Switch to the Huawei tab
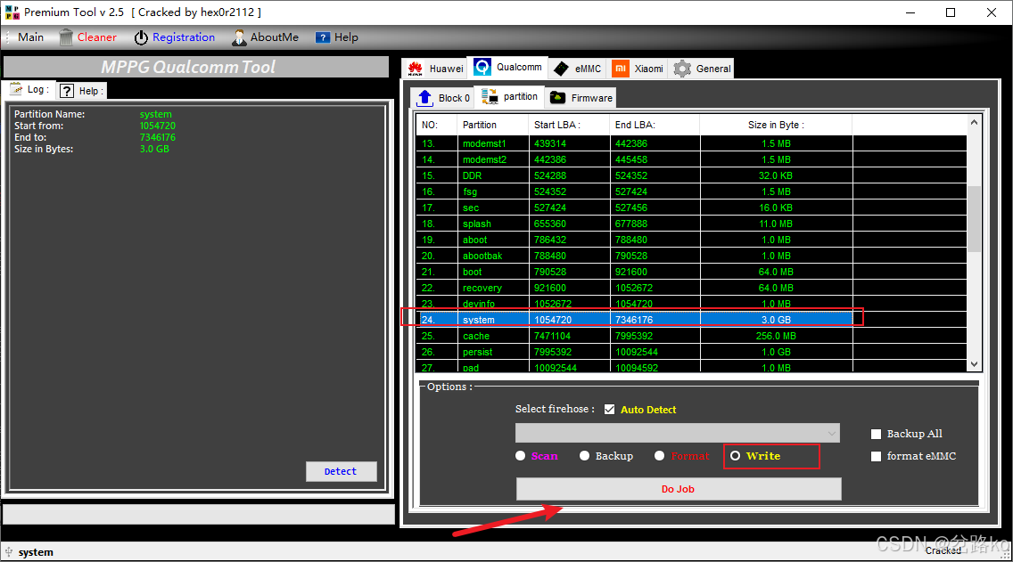1013x562 pixels. 435,69
